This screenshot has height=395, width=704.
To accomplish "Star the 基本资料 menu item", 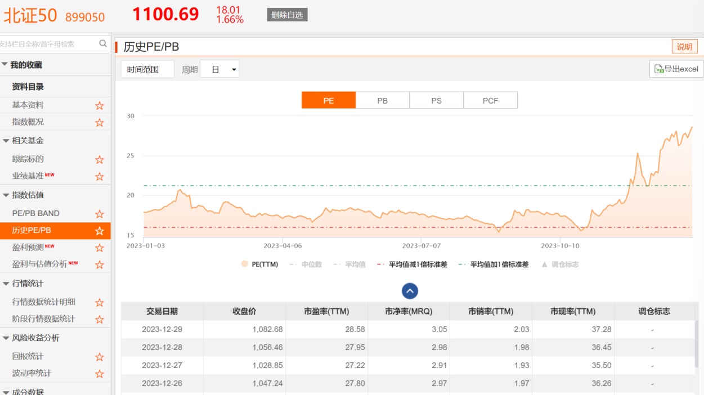I will 100,105.
